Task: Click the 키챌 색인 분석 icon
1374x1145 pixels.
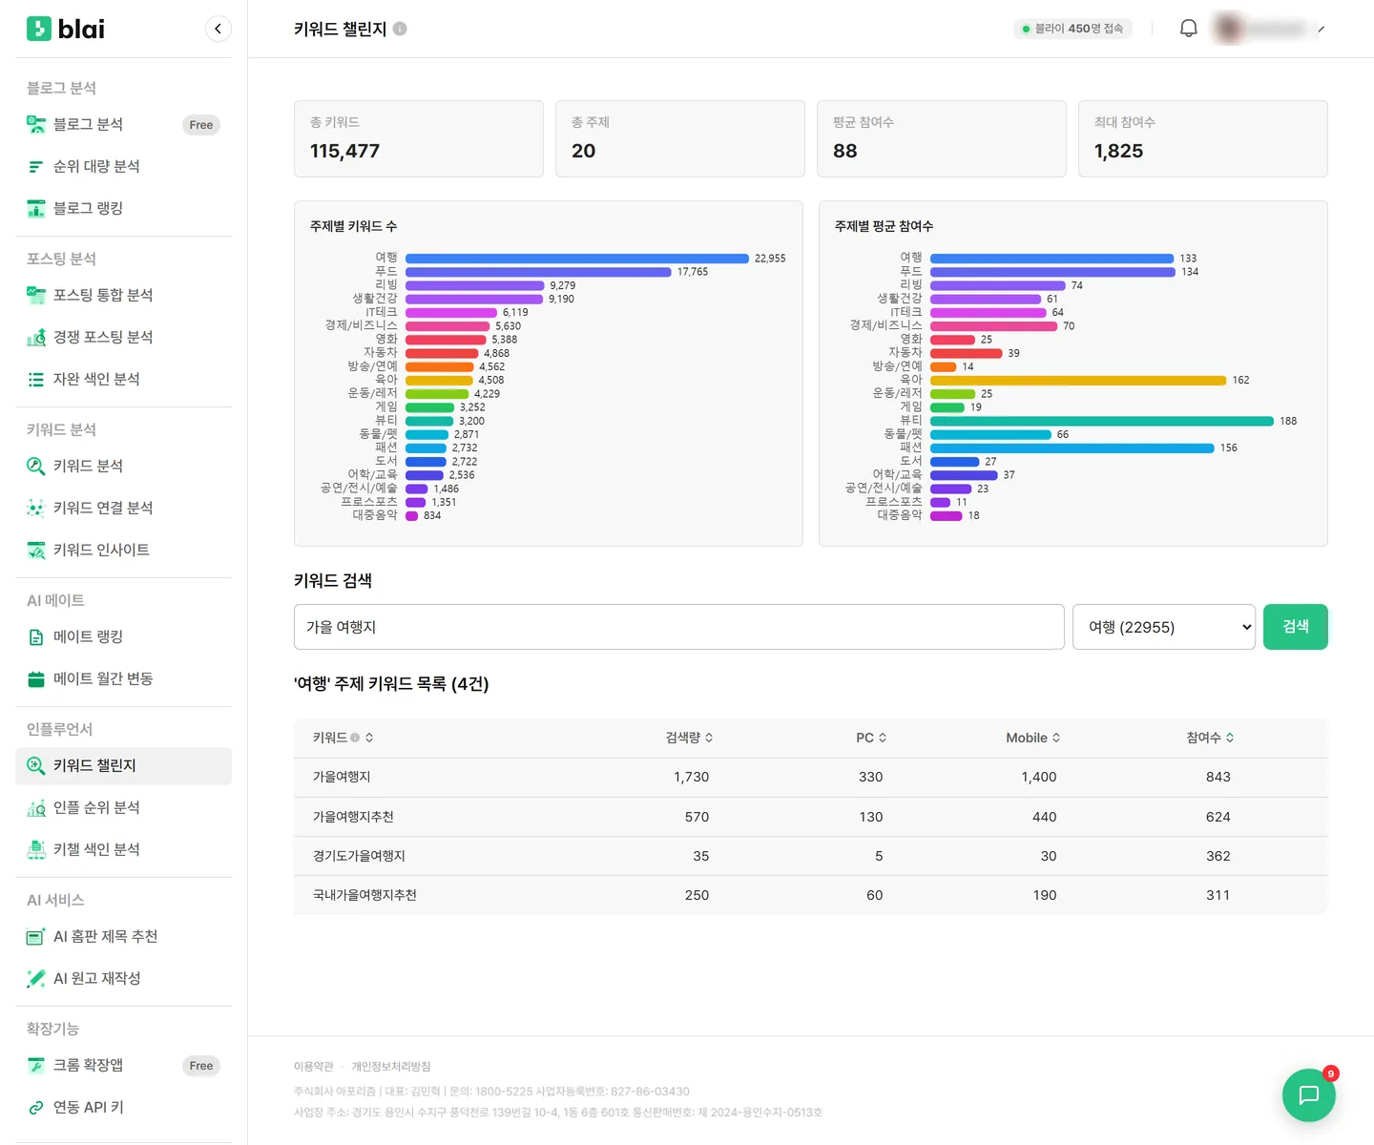Action: pos(36,849)
